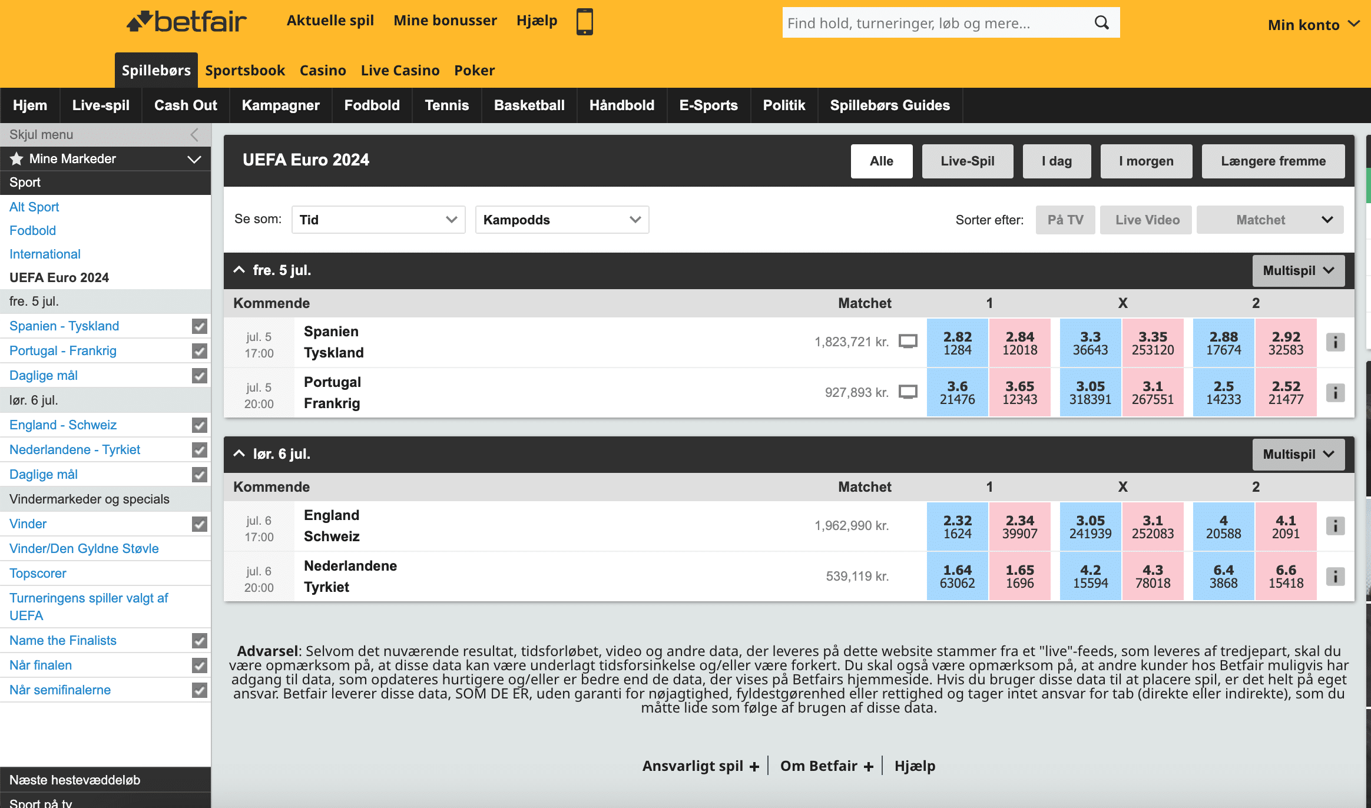Open info icon for Nederlandene vs Tyrkiet
1371x808 pixels.
pyautogui.click(x=1335, y=577)
